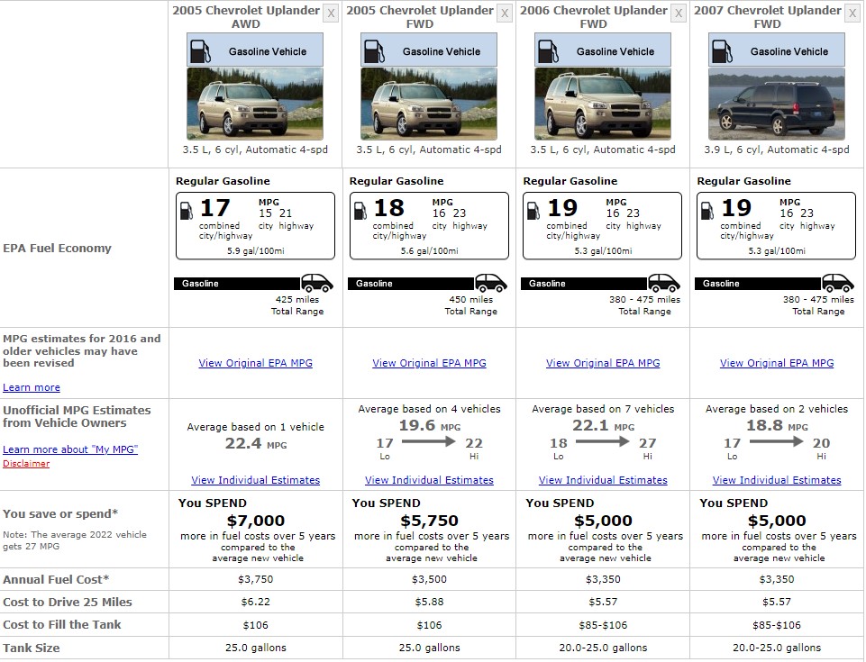
Task: View Original EPA MPG for 2005 Uplander FWD
Action: [429, 363]
